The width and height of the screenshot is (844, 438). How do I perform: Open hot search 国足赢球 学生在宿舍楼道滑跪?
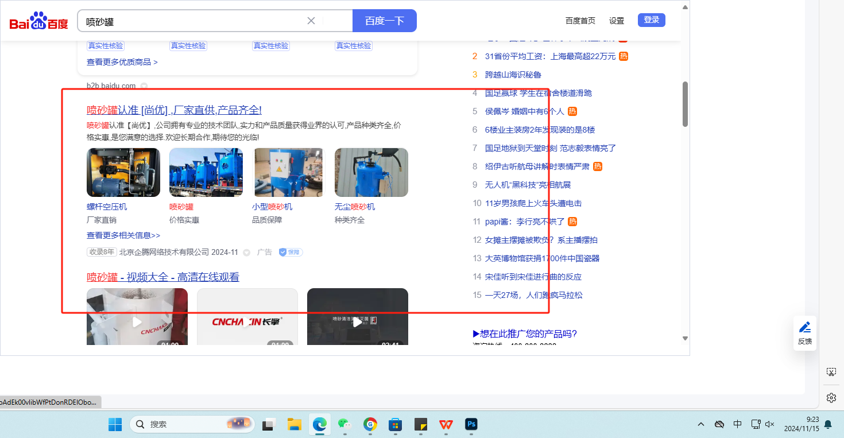pyautogui.click(x=539, y=93)
